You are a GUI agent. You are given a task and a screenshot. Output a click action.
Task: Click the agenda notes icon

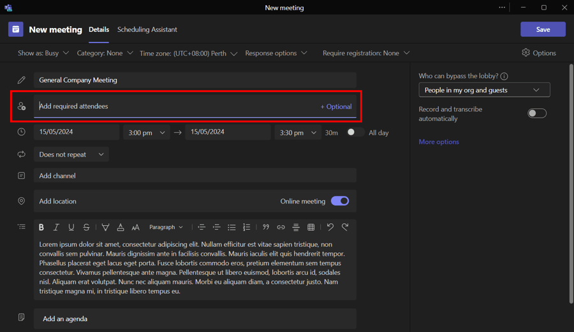[21, 317]
